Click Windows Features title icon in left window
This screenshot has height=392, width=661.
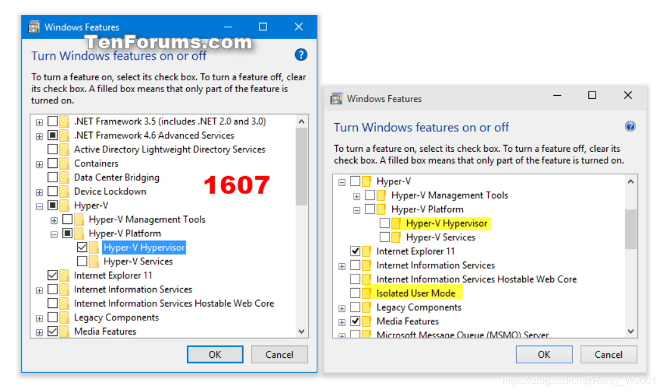point(34,27)
